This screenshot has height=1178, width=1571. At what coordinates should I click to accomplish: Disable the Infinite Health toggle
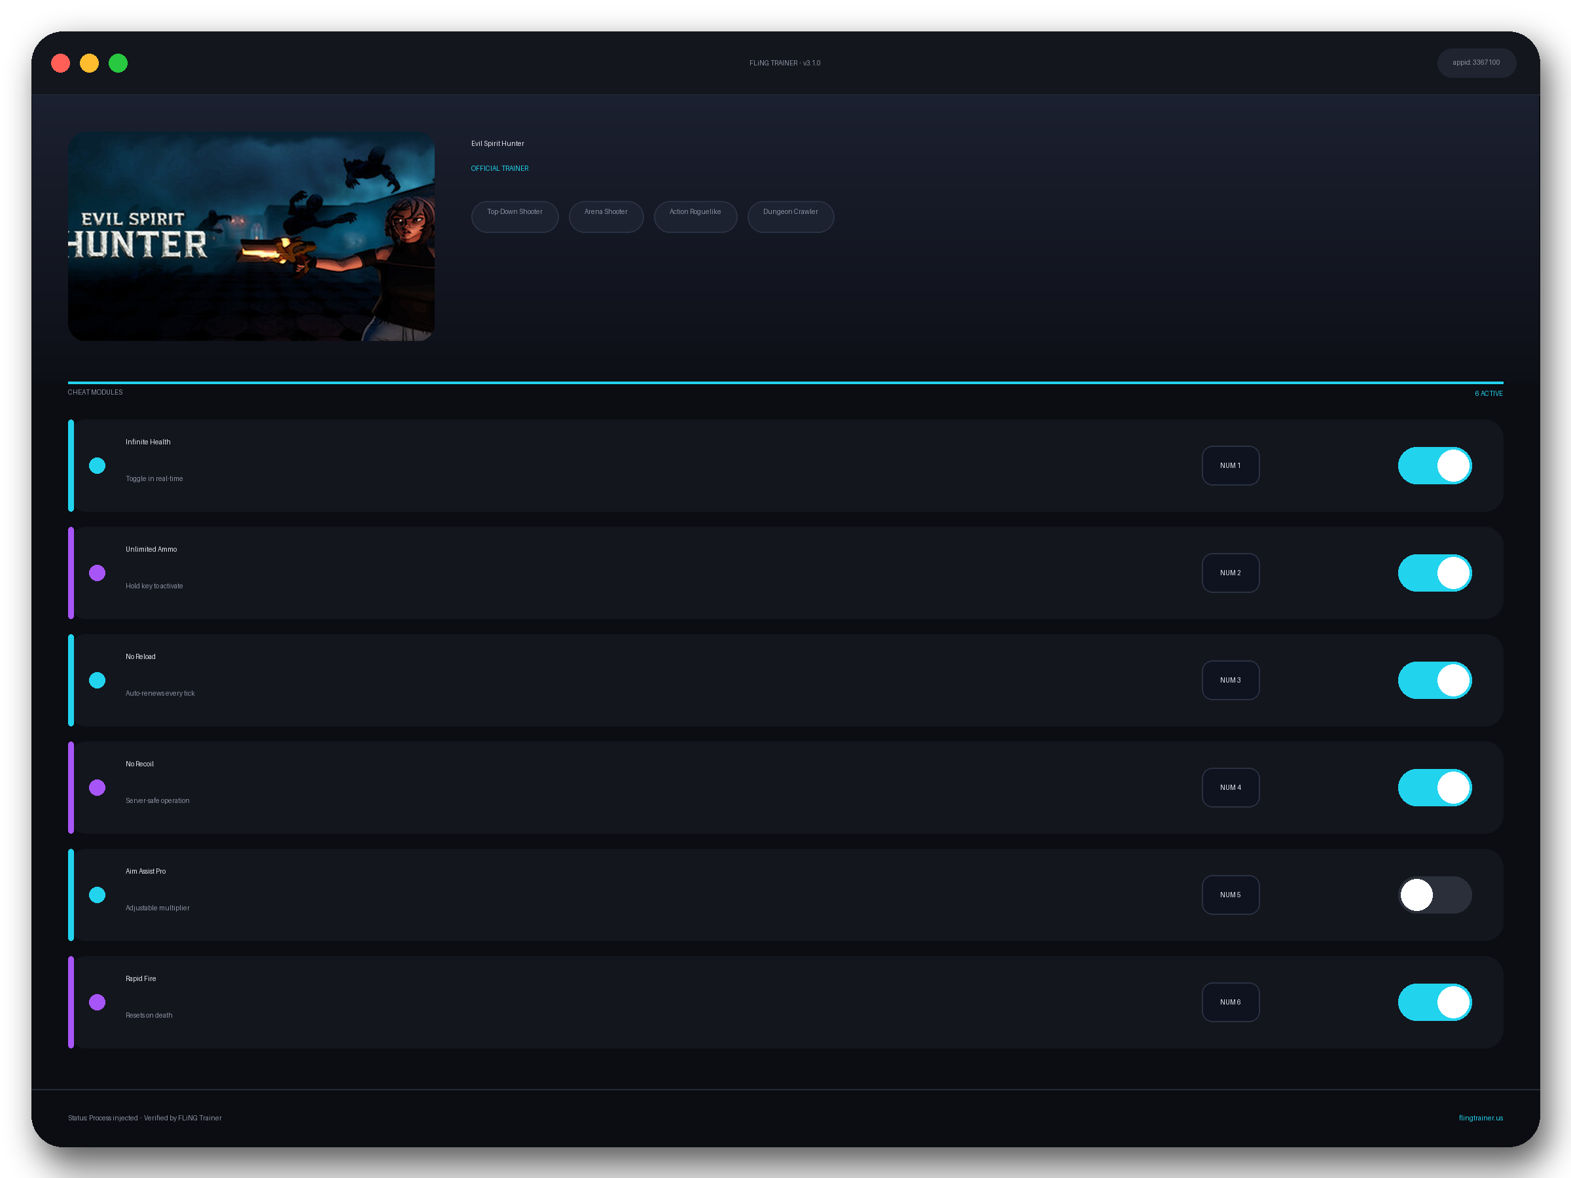click(1435, 466)
